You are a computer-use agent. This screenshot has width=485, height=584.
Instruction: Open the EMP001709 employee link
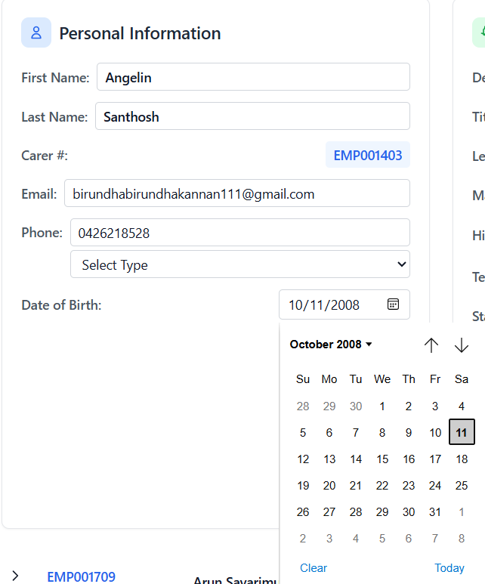(82, 577)
